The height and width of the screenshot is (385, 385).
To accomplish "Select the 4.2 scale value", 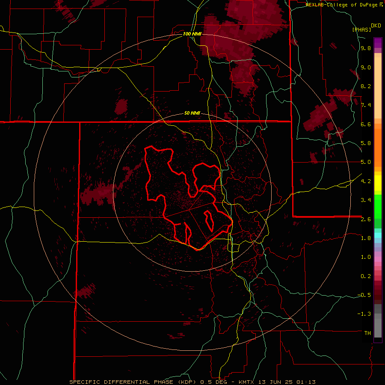I will click(x=366, y=181).
